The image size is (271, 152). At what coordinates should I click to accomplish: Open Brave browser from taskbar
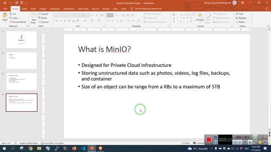100,148
